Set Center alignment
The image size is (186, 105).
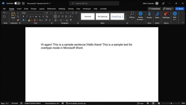click(59, 16)
